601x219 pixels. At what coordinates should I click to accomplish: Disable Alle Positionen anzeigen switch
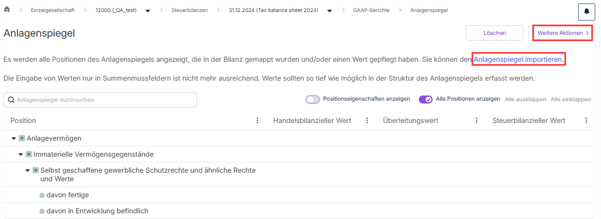coord(426,99)
